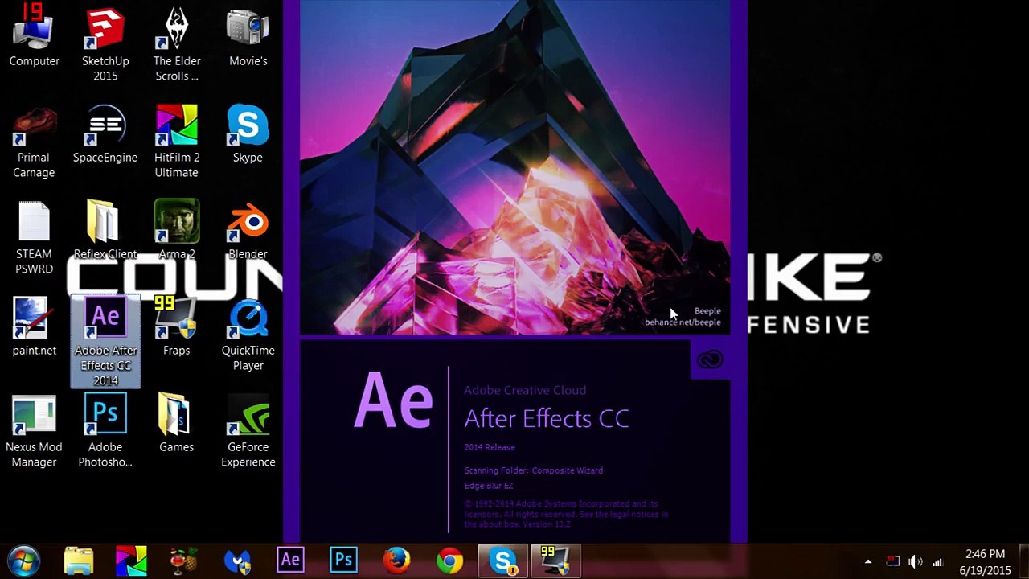
Task: Select The Elder Scrolls desktop shortcut
Action: [177, 44]
